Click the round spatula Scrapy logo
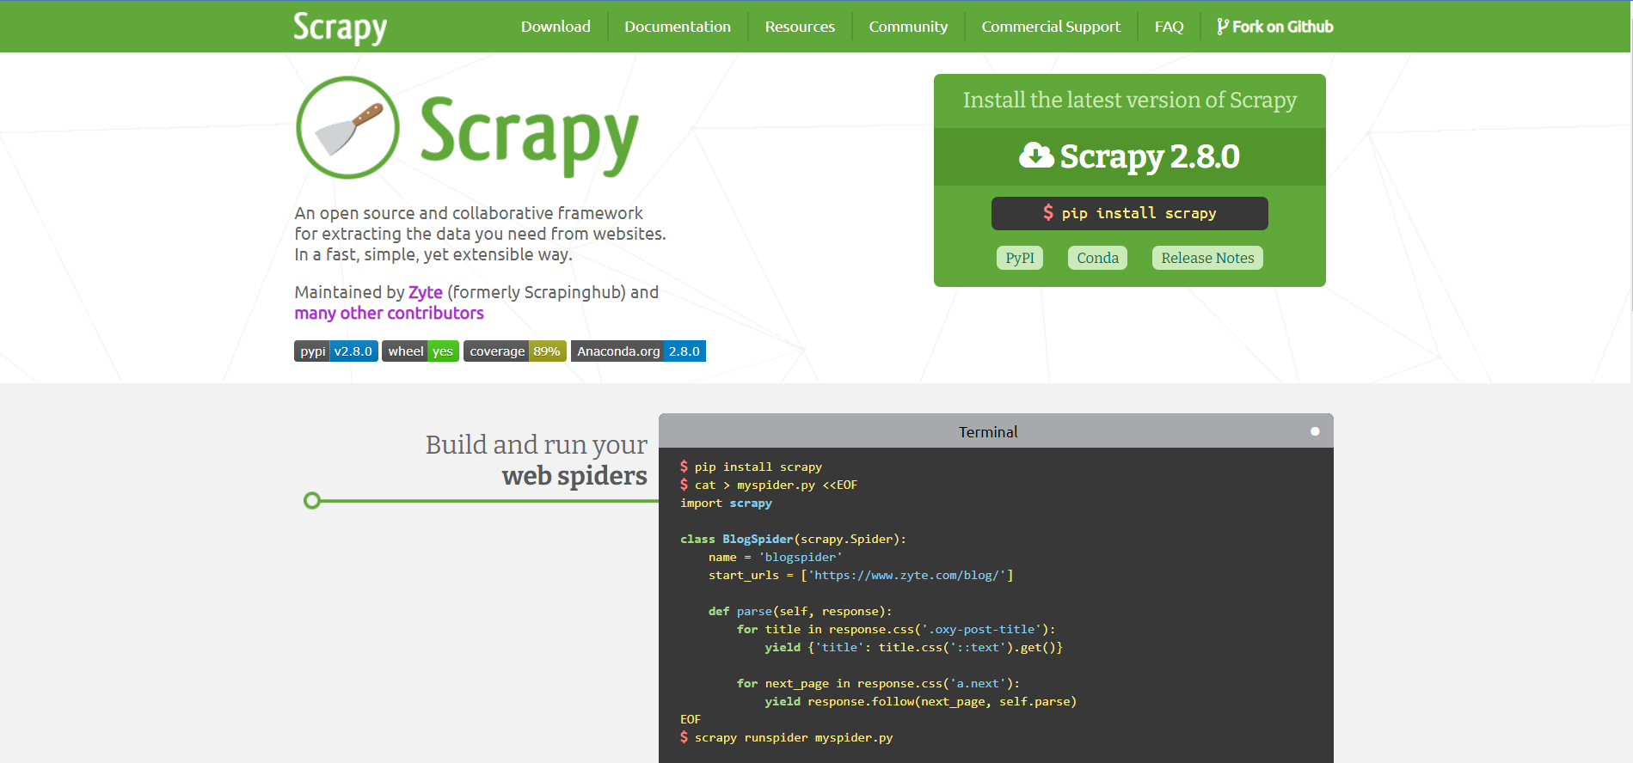Screen dimensions: 1633x763 click(347, 128)
